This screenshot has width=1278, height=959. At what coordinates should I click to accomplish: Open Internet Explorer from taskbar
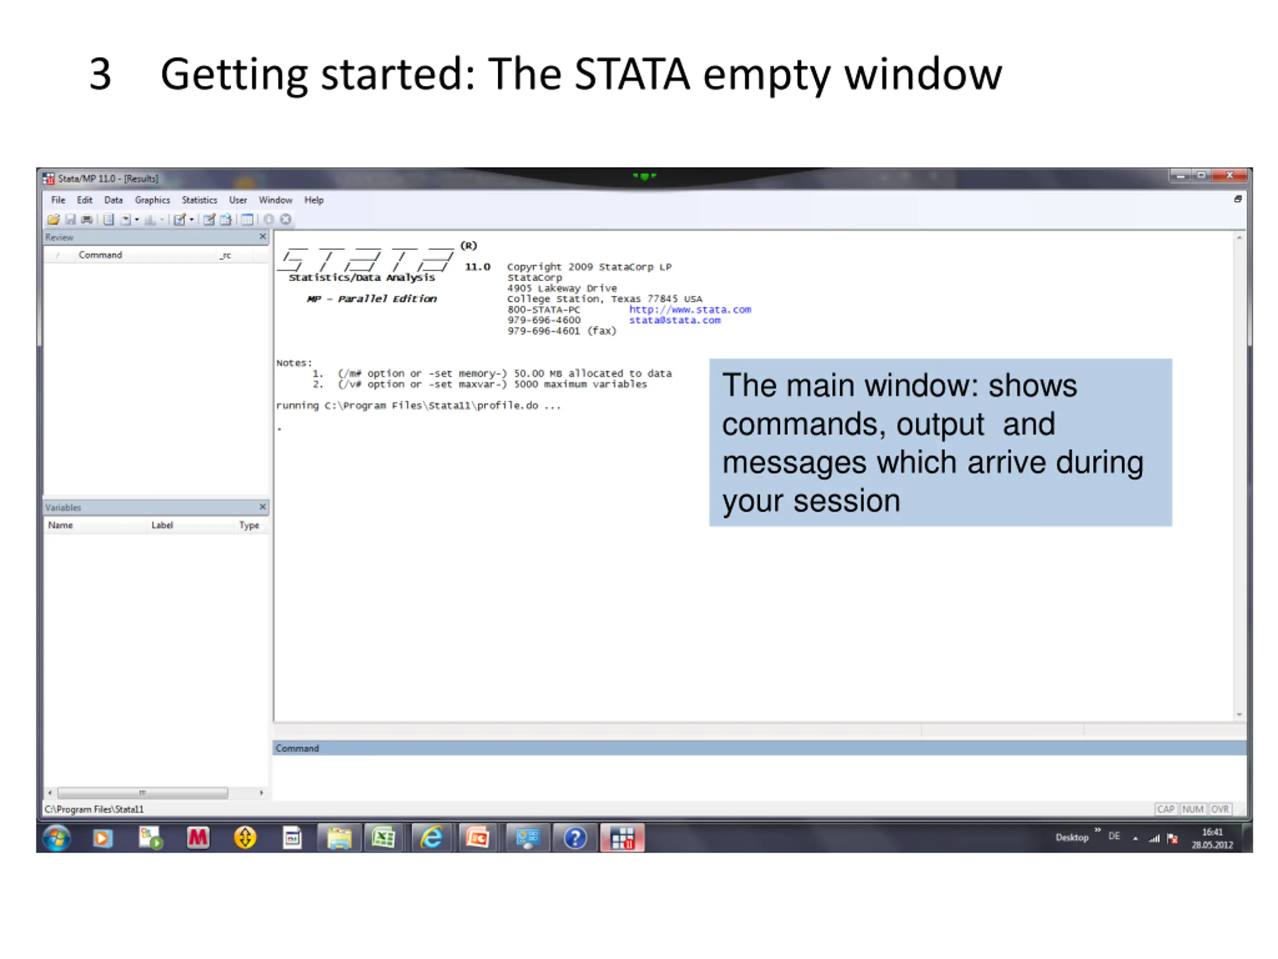click(x=431, y=838)
